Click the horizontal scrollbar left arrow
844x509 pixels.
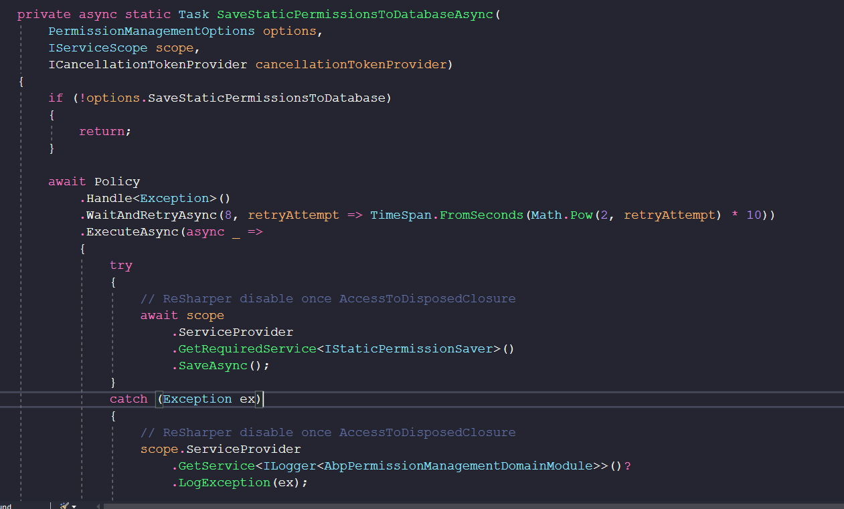click(98, 506)
